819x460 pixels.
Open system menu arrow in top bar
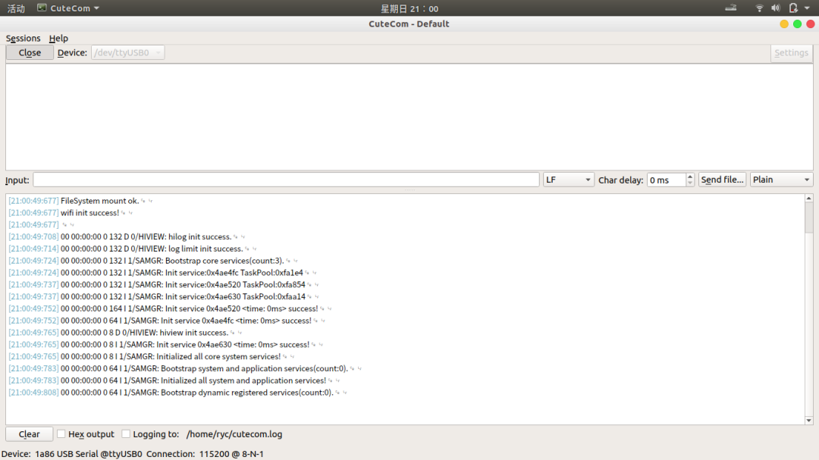(x=807, y=8)
